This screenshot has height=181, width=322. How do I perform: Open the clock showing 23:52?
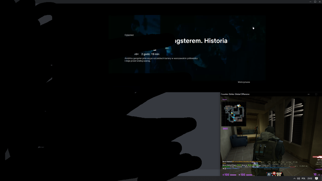(x=310, y=178)
